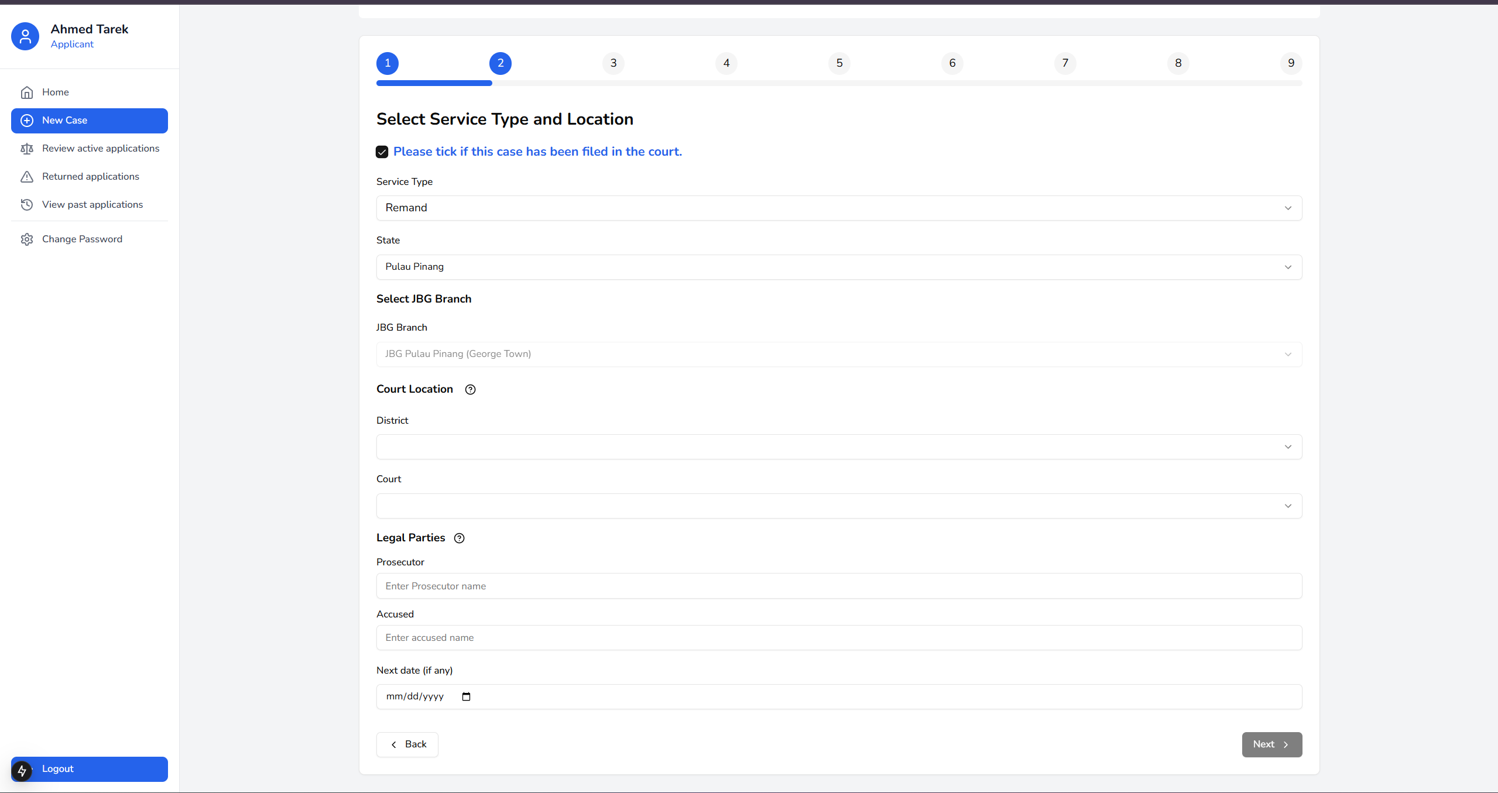Click the user avatar icon
Image resolution: width=1498 pixels, height=793 pixels.
click(x=25, y=36)
